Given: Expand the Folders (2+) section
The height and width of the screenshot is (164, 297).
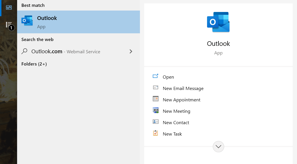Looking at the screenshot, I should coord(33,64).
